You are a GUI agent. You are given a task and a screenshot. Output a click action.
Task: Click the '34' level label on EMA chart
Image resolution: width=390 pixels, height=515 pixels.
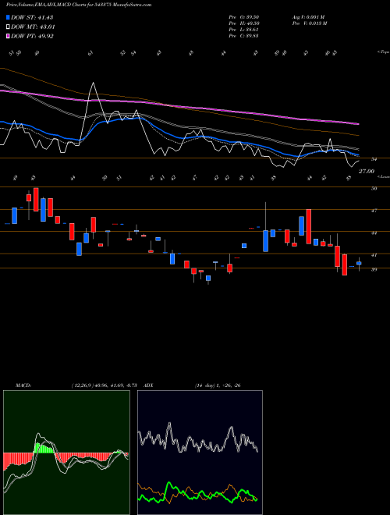click(374, 159)
